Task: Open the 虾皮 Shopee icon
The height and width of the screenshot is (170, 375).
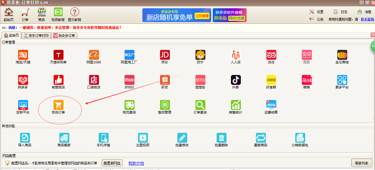Action: point(165,80)
